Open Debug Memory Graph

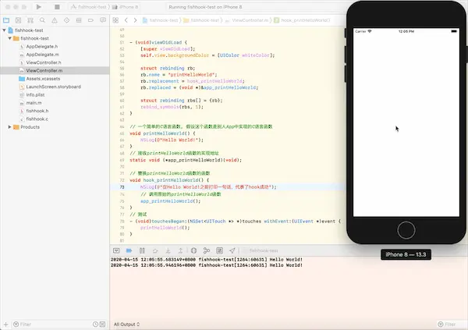(207, 250)
